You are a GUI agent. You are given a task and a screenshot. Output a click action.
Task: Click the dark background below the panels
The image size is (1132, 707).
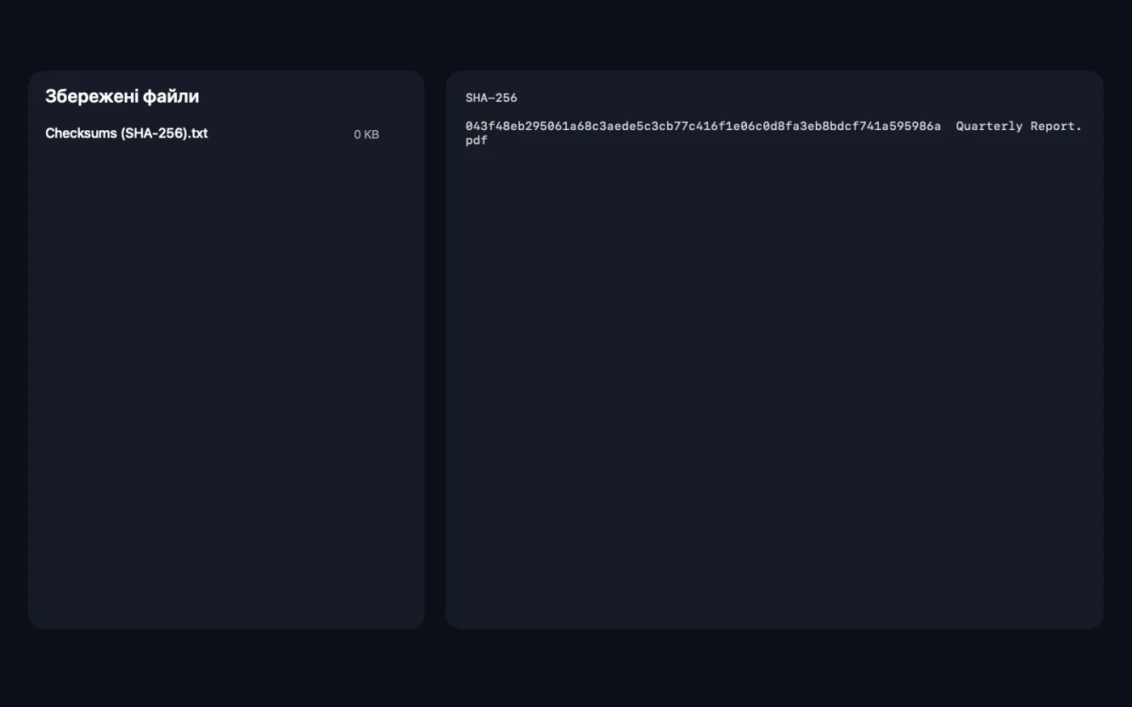click(x=566, y=668)
